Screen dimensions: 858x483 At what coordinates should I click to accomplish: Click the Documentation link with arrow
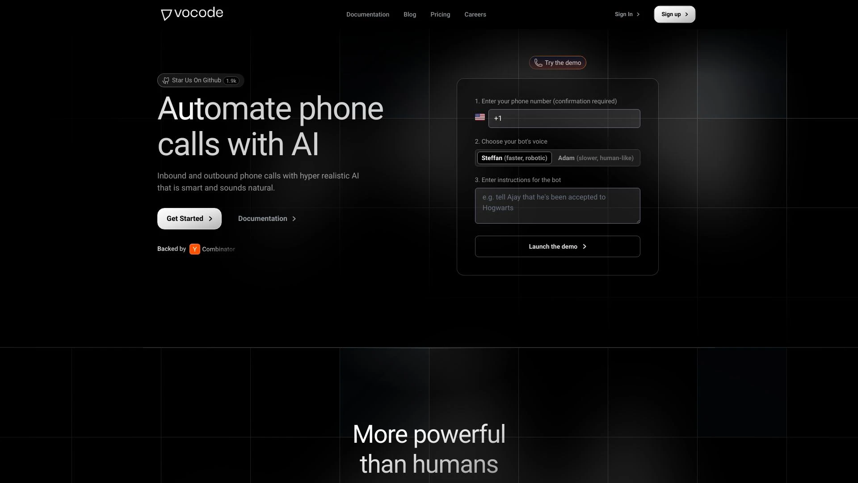(268, 218)
